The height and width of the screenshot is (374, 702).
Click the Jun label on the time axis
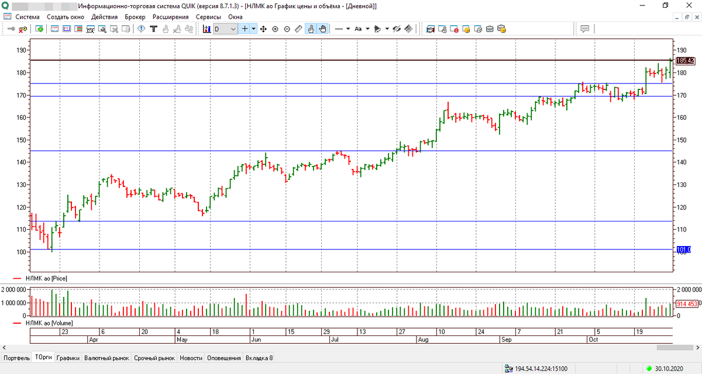point(256,339)
